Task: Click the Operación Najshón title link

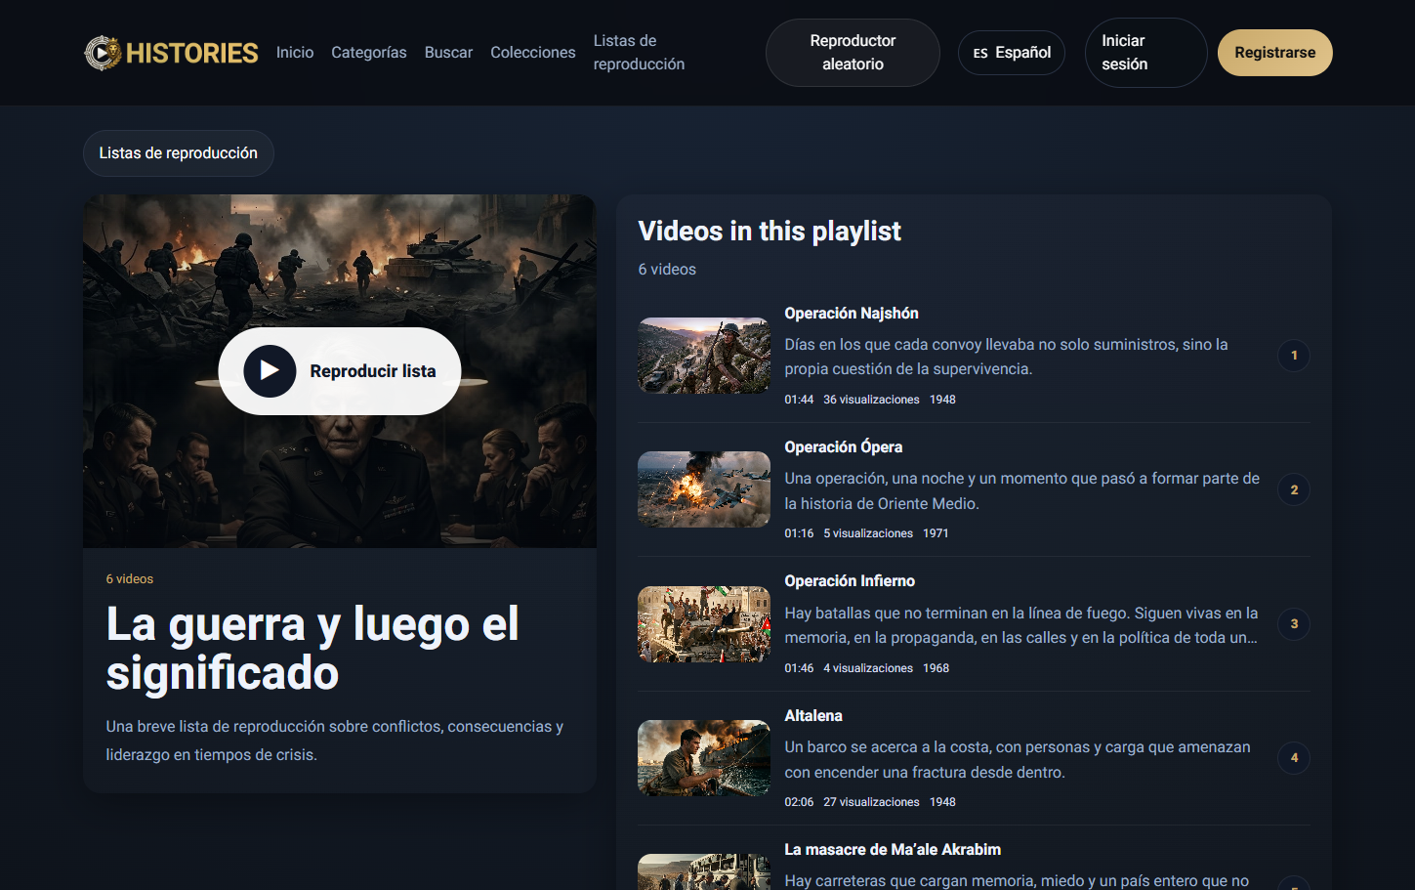Action: coord(852,314)
